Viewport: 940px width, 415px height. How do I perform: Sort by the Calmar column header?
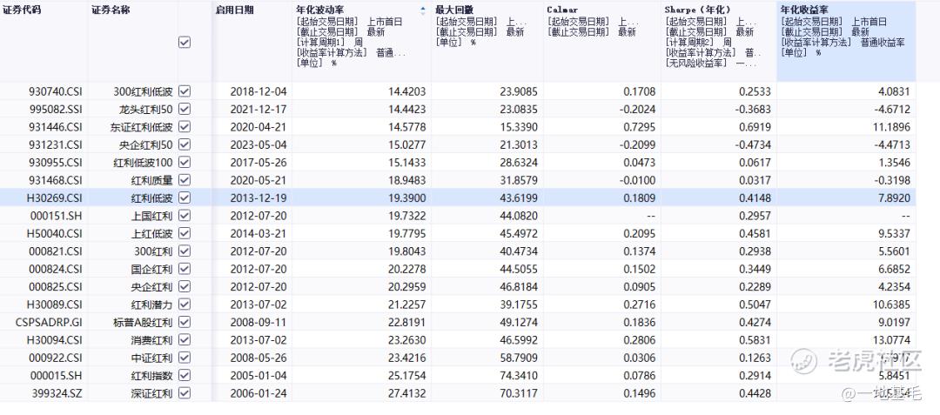[561, 10]
